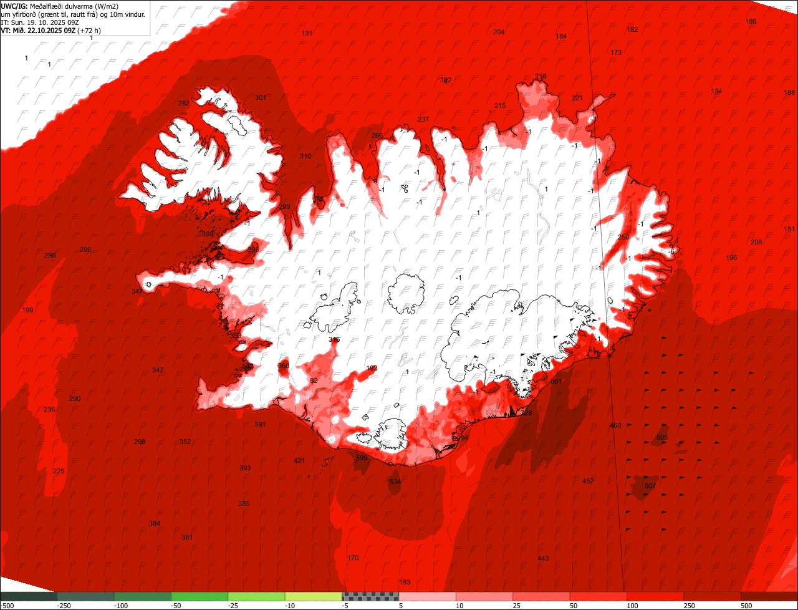
Task: Pick the legend swatch between 250 and 500
Action: (712, 596)
